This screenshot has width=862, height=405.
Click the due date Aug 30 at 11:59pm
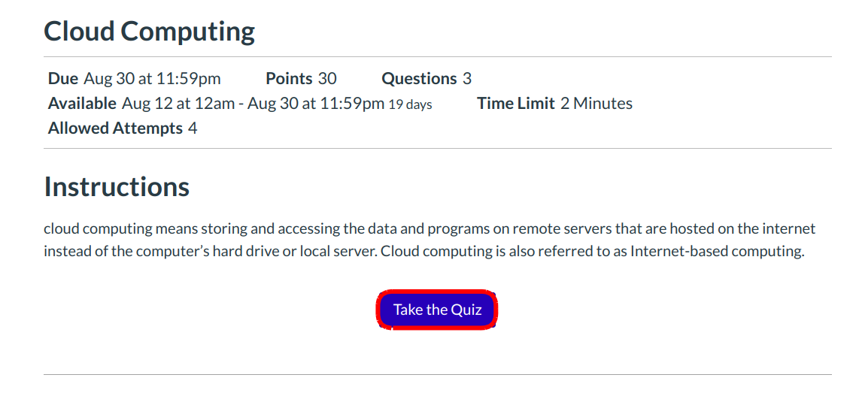point(152,79)
